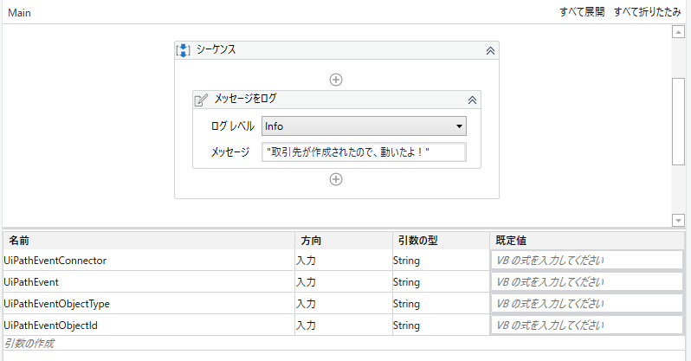This screenshot has width=691, height=361.
Task: Click the Sequence activity icon
Action: coord(183,50)
